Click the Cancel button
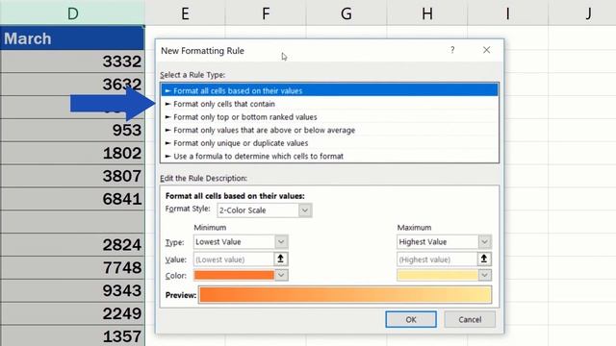 470,319
